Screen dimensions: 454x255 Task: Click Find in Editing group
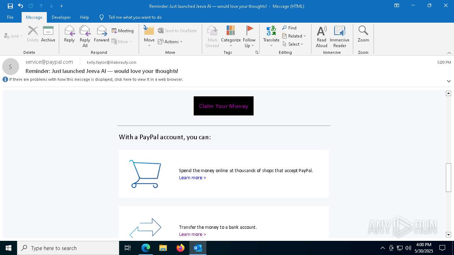click(x=289, y=28)
